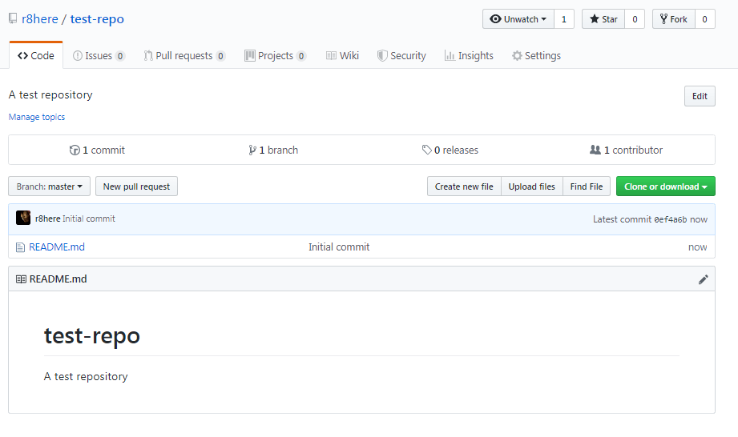View the 1 commit history link

click(97, 150)
